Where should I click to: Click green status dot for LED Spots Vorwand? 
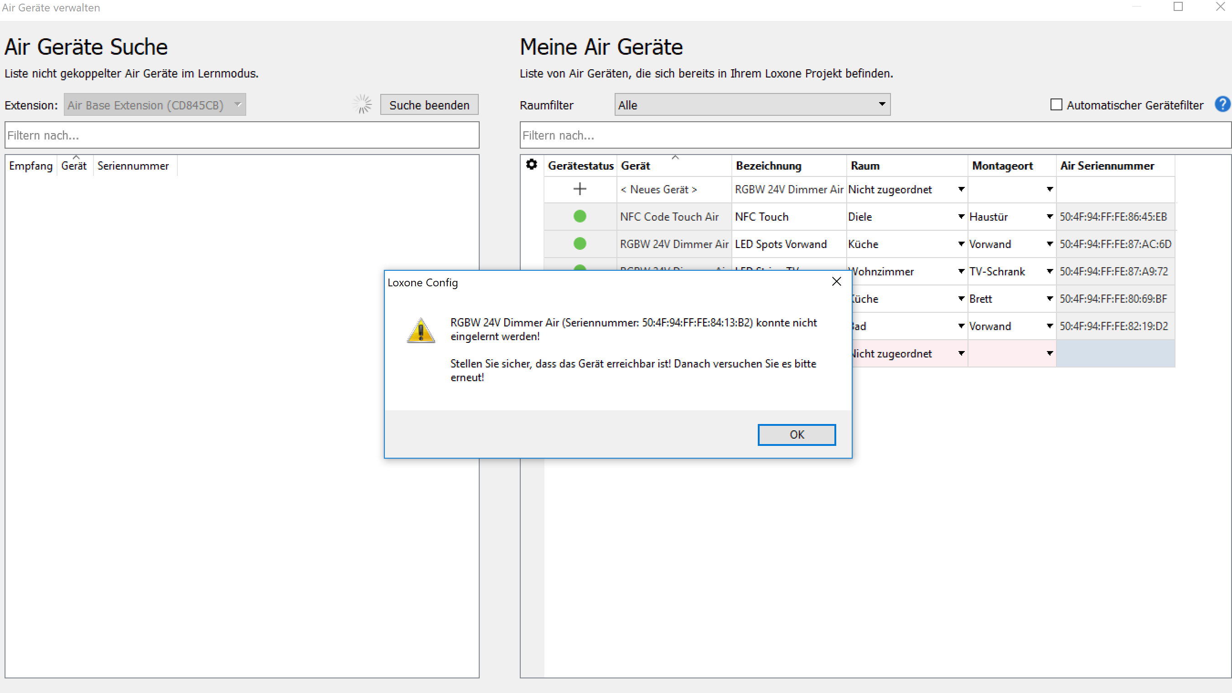[580, 243]
